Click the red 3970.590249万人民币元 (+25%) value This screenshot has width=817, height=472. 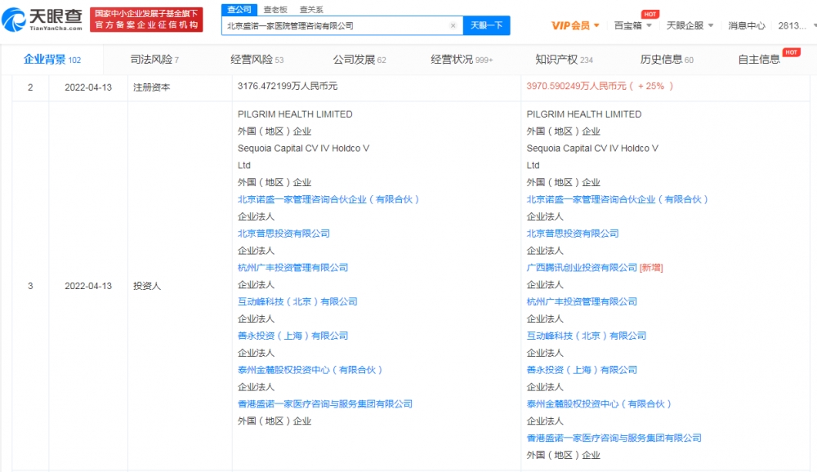(x=600, y=86)
